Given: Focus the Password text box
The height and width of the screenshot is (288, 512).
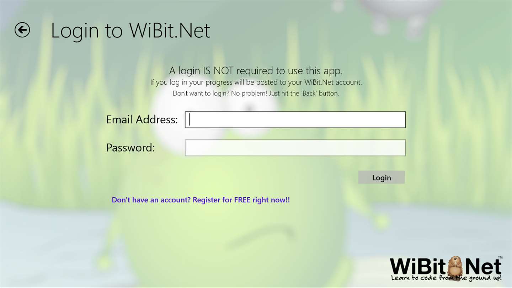Looking at the screenshot, I should click(295, 148).
